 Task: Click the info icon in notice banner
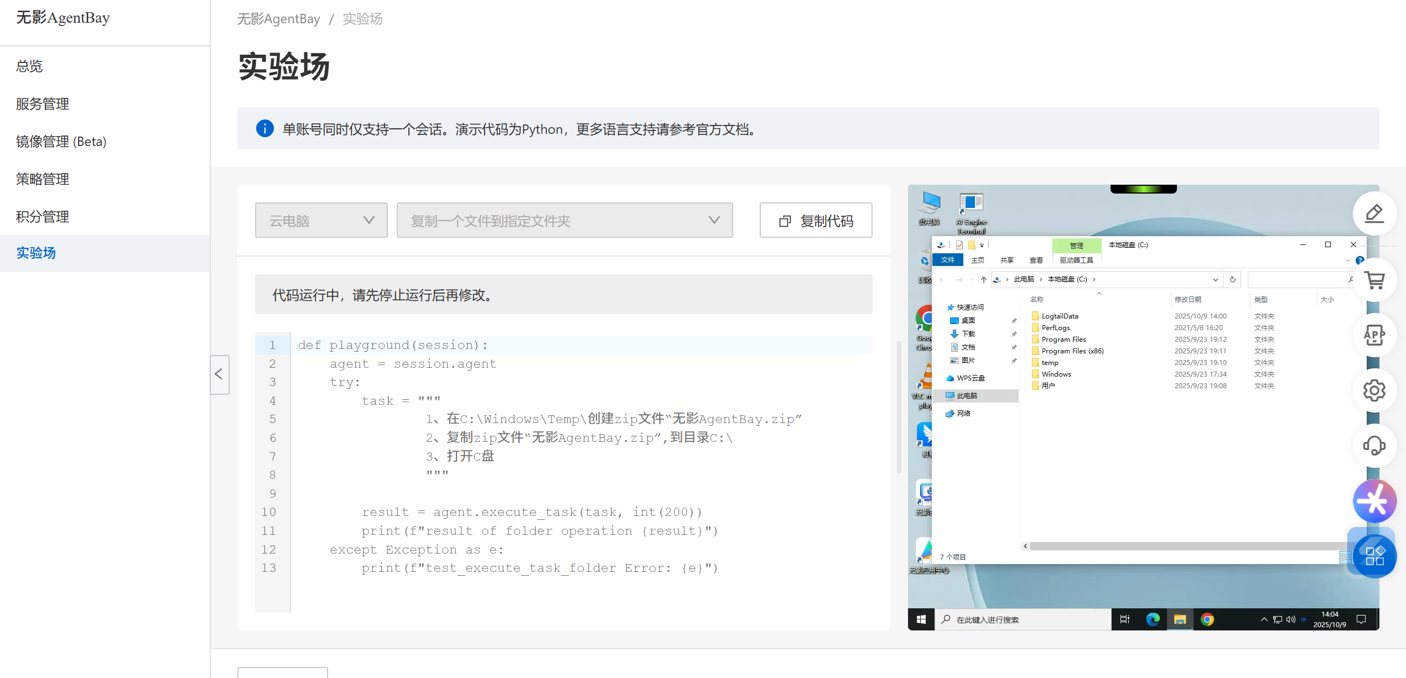coord(264,129)
